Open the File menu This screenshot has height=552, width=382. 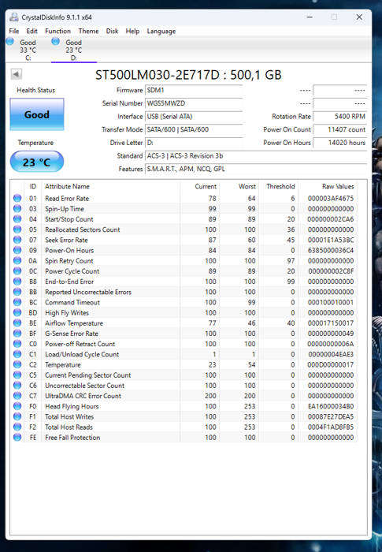pos(14,31)
